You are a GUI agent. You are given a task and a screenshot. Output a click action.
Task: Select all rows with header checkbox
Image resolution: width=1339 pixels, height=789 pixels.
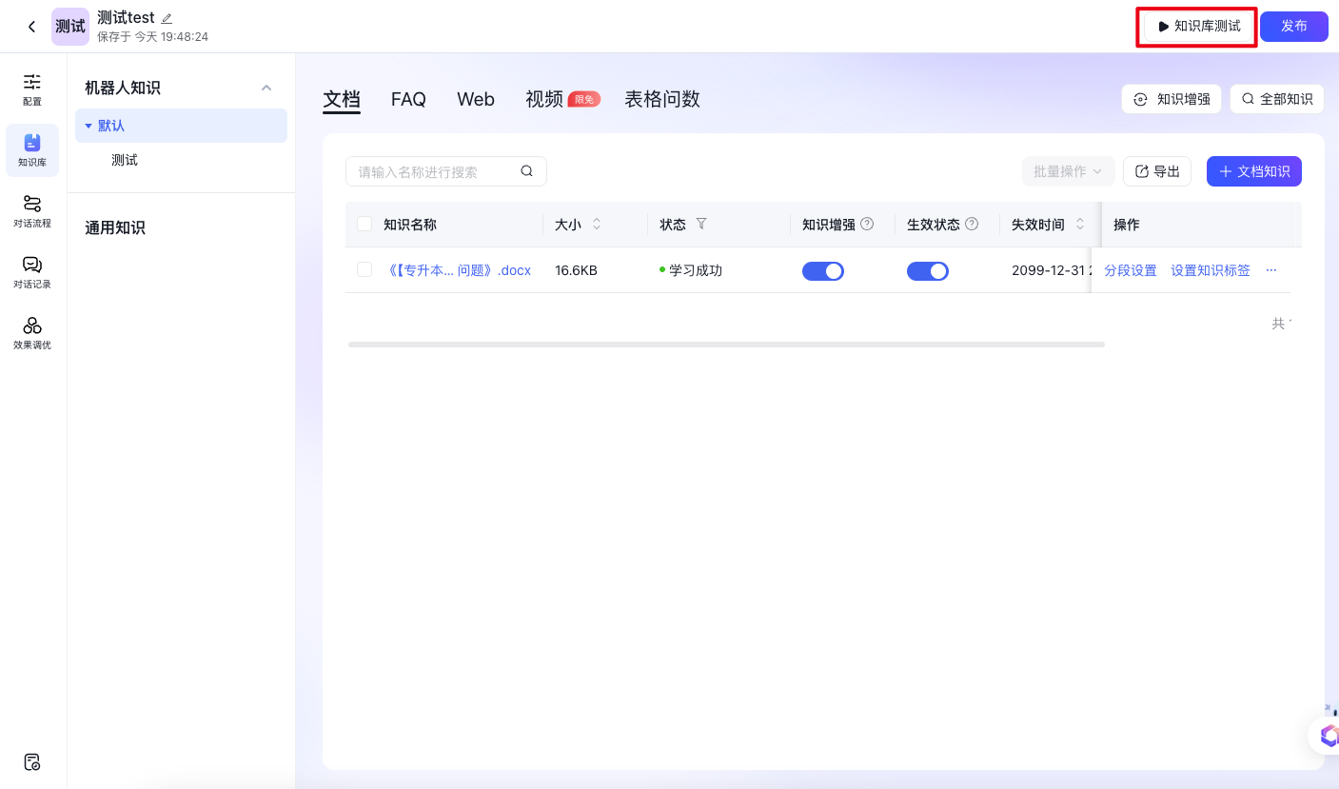(x=364, y=225)
